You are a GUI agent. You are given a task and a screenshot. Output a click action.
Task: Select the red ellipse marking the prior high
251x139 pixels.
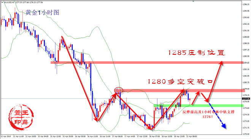point(119,90)
